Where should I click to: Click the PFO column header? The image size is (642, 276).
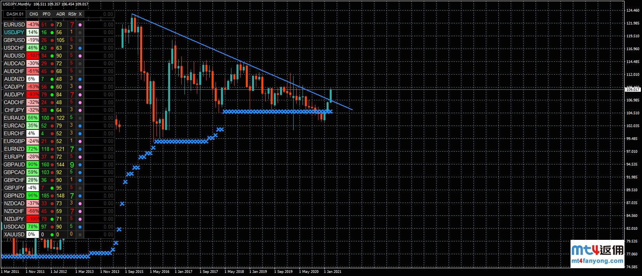coord(47,14)
